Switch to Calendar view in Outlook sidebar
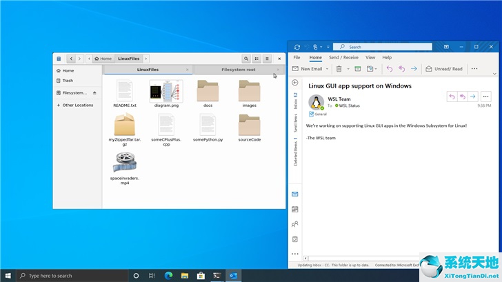502x282 pixels. (295, 210)
